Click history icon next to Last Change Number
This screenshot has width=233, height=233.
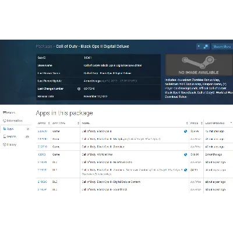pos(79,89)
